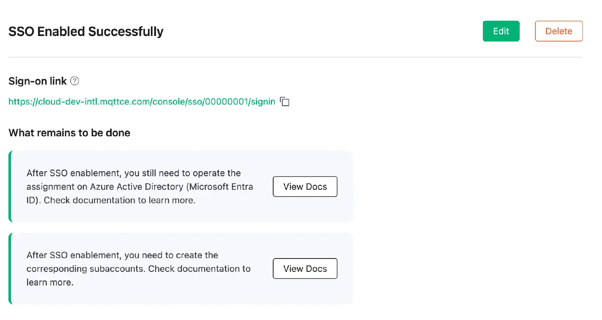Click the 'SSO Enabled Successfully' heading

coord(85,31)
